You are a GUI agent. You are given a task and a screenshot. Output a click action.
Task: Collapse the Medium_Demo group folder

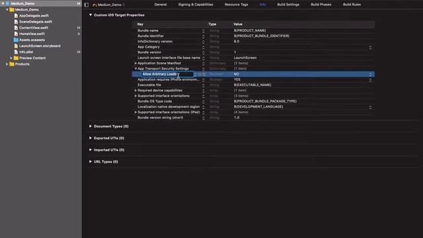[7, 9]
